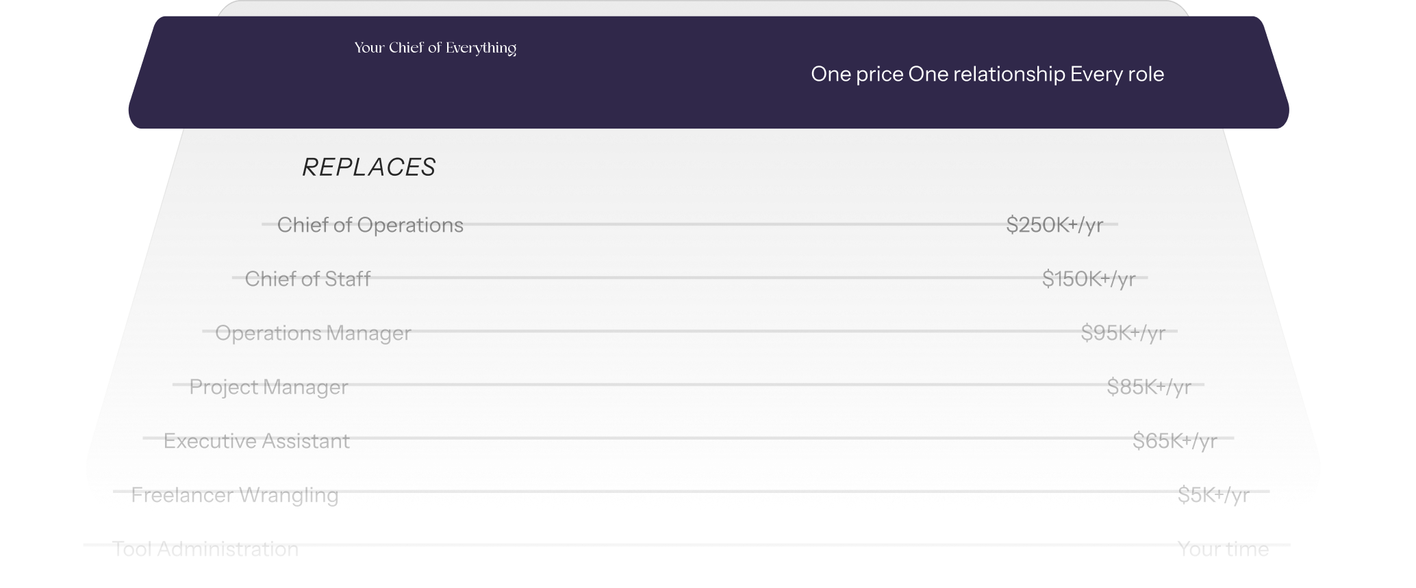Click the $65K+/yr price
The width and height of the screenshot is (1416, 588).
pos(1175,441)
